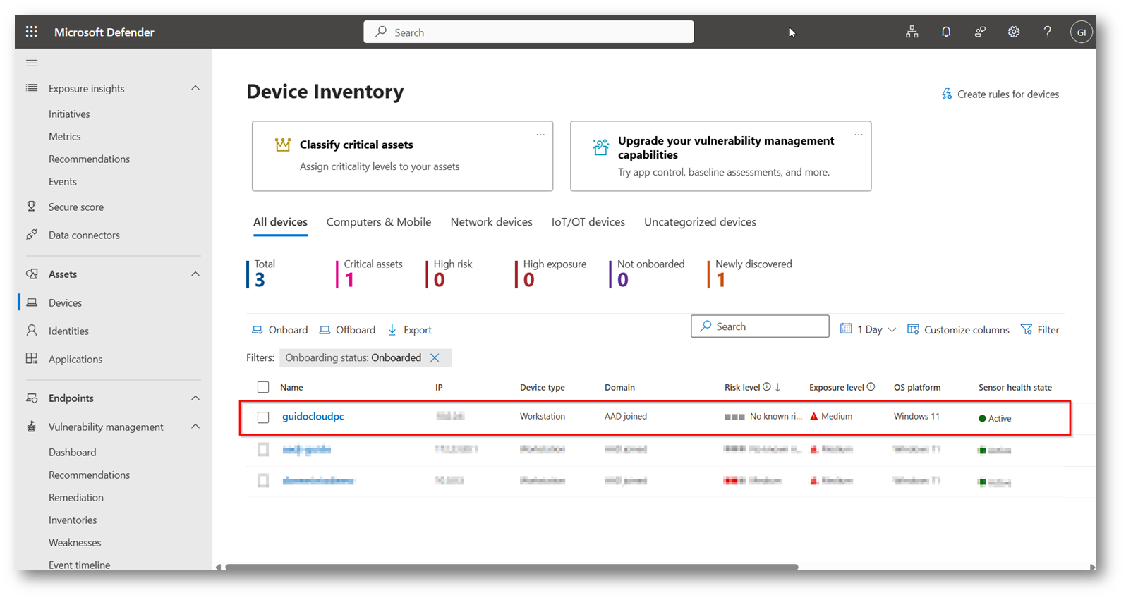This screenshot has height=600, width=1126.
Task: Click the Exposure insights list icon
Action: [32, 88]
